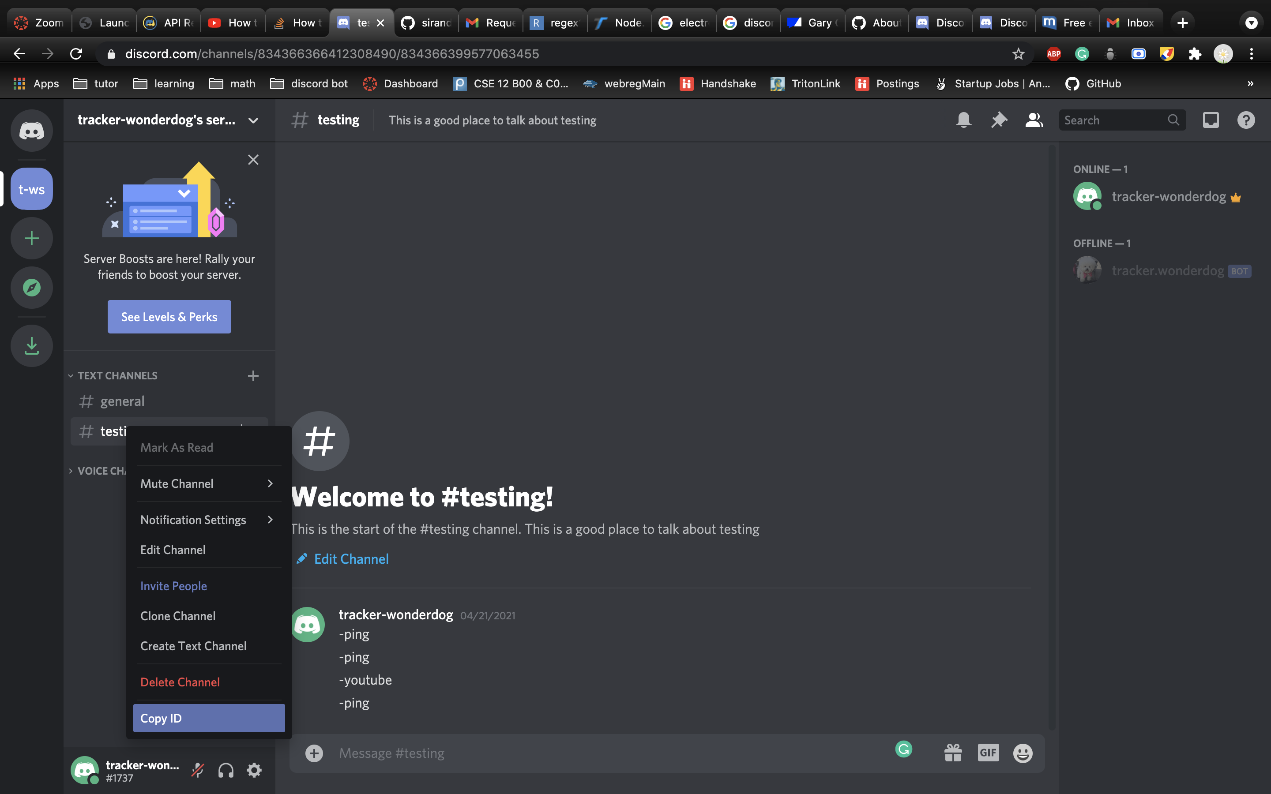The image size is (1271, 794).
Task: Open pinned messages pin icon
Action: click(x=998, y=120)
